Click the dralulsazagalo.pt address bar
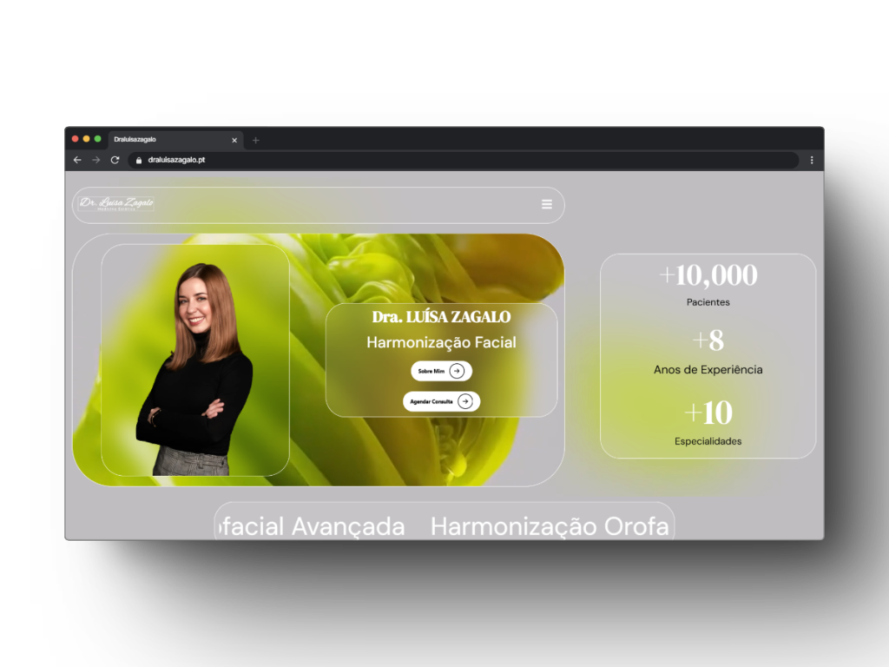Screen dimensions: 889x667 coord(464,160)
